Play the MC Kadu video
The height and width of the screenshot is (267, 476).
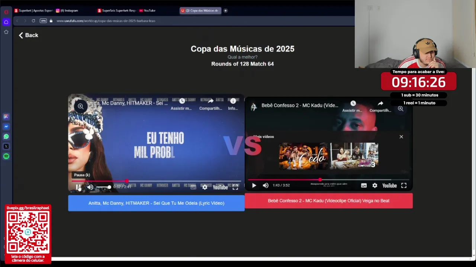(x=254, y=185)
